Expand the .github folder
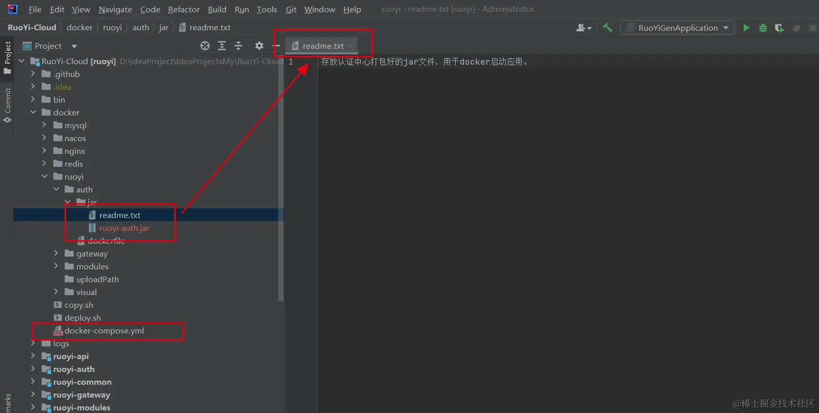Screen dimensions: 819x413 click(x=33, y=74)
